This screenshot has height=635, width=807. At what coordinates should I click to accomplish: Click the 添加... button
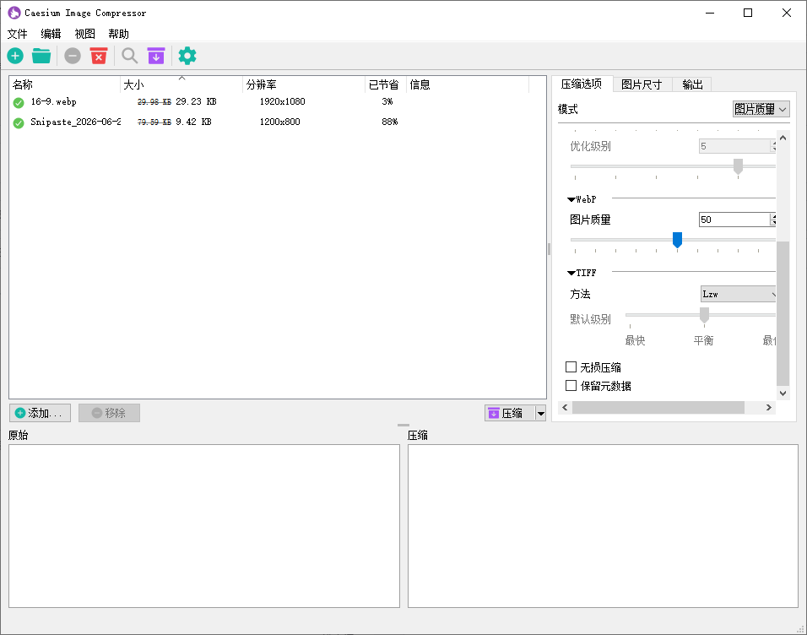click(x=40, y=413)
